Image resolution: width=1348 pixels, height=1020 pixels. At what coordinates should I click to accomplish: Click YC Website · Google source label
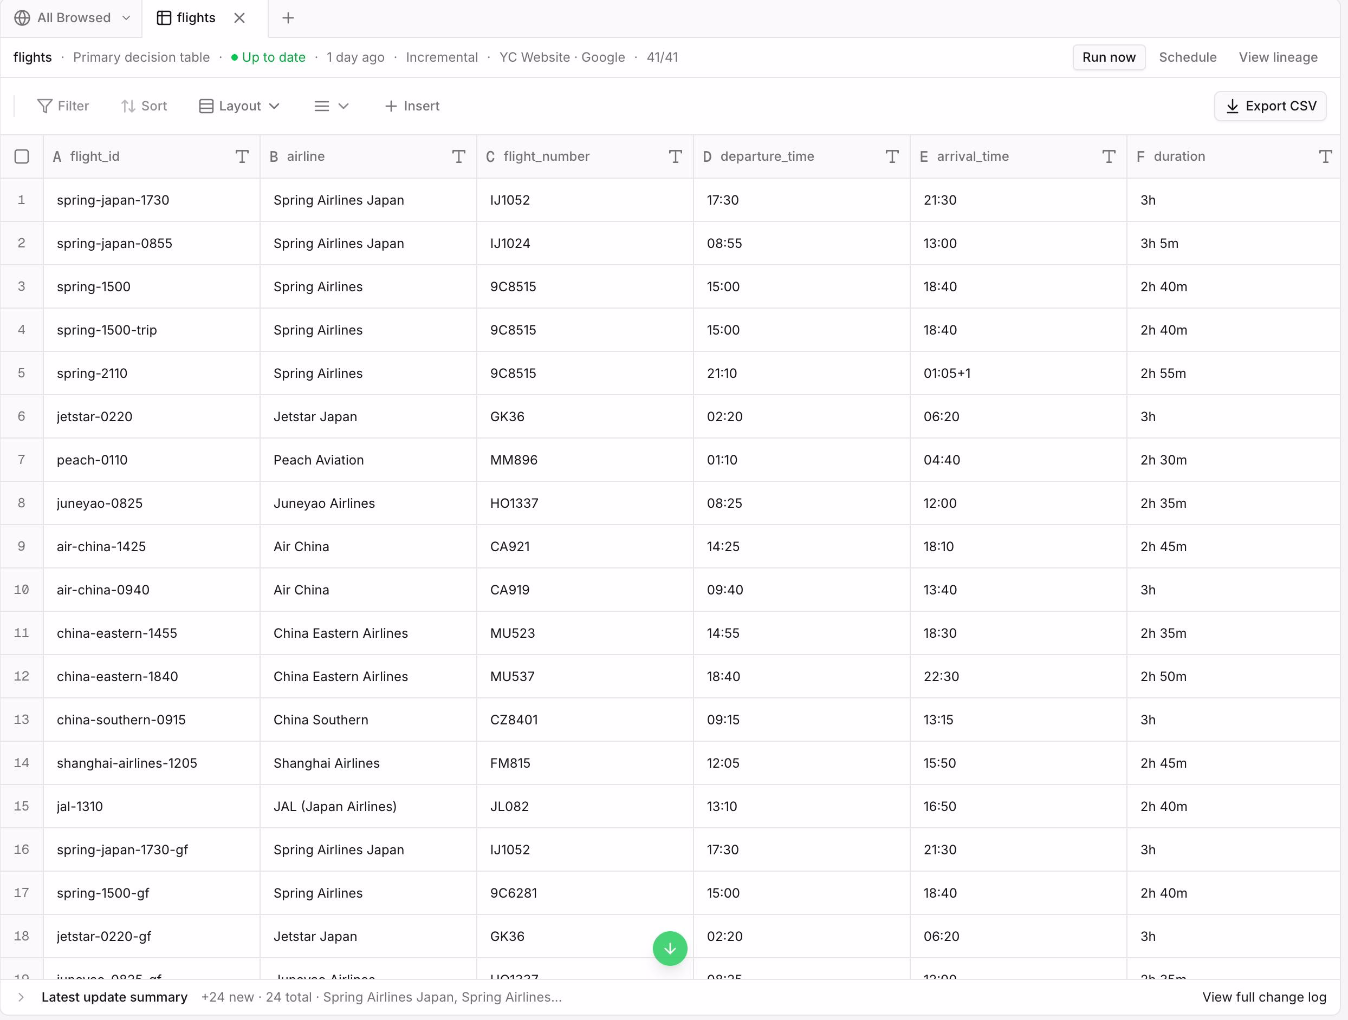point(562,57)
